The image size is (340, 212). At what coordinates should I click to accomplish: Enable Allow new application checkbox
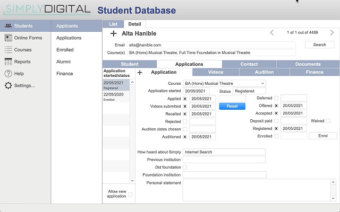tap(130, 195)
